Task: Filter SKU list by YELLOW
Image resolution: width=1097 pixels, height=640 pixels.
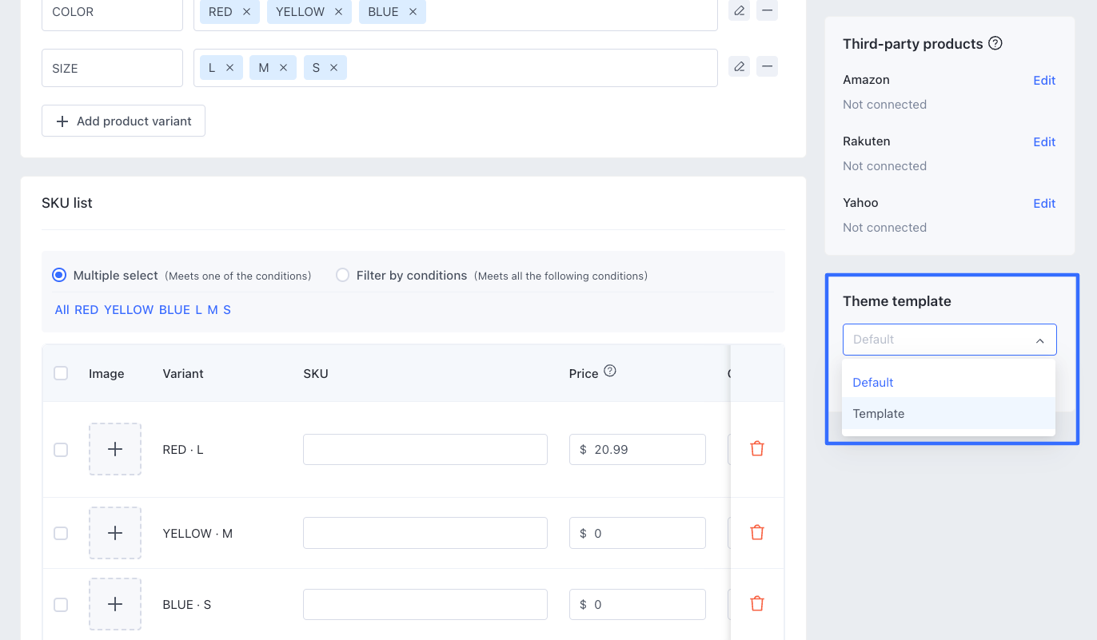Action: [129, 310]
